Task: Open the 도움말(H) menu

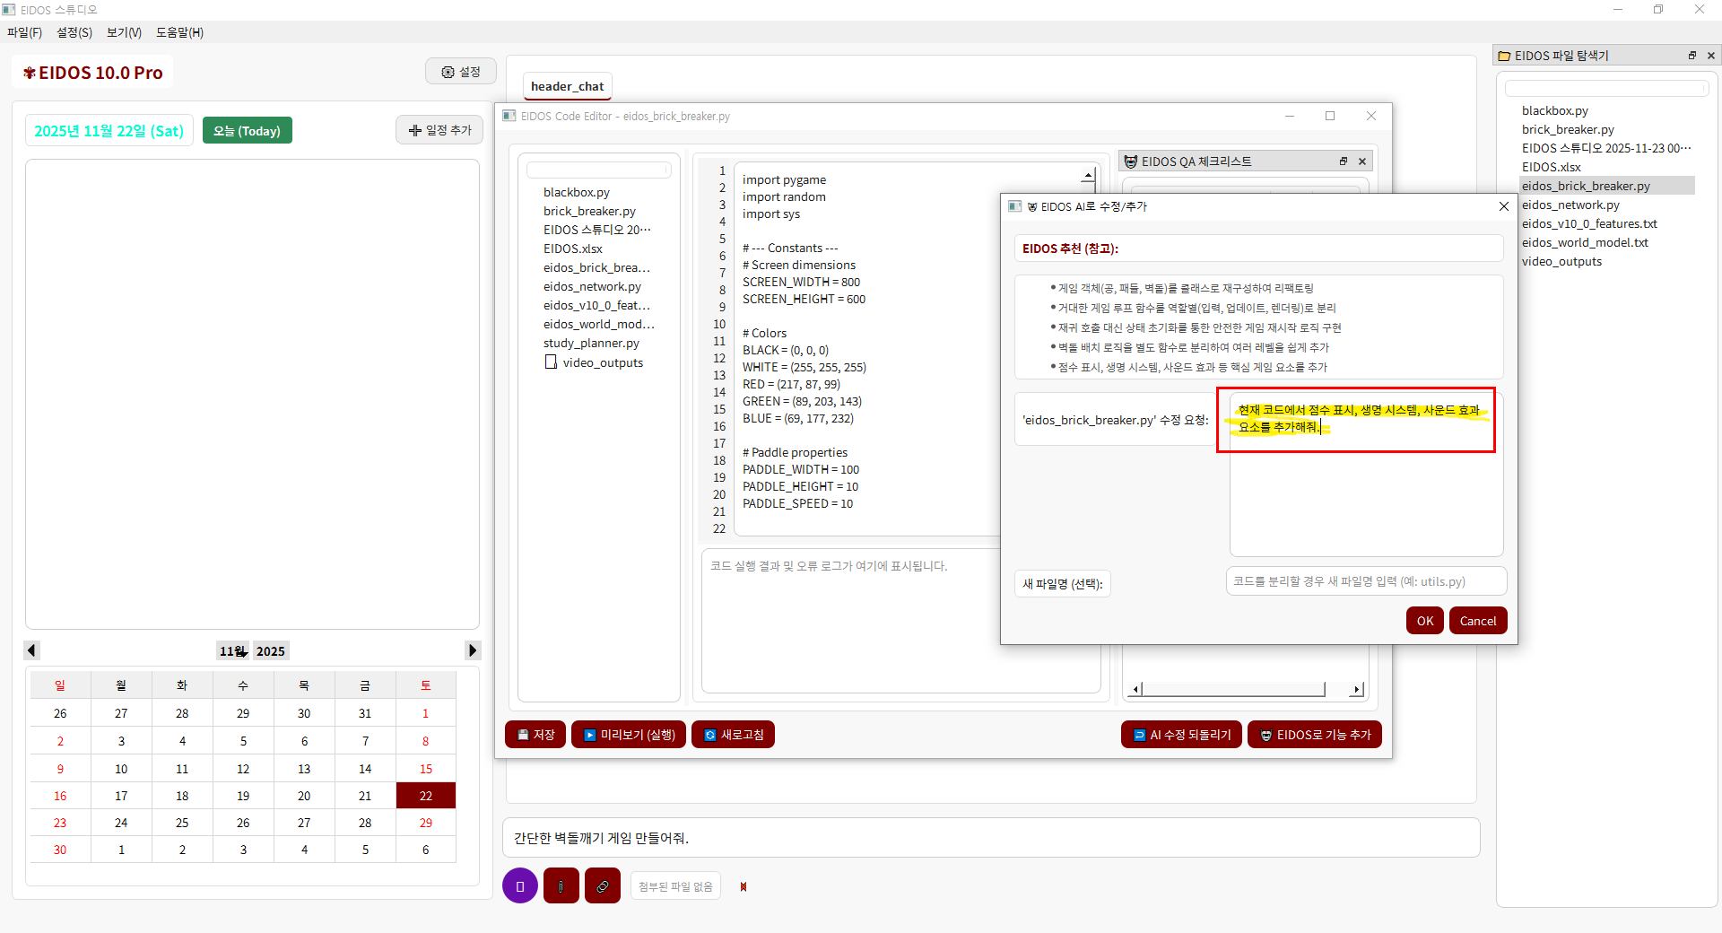Action: (x=178, y=32)
